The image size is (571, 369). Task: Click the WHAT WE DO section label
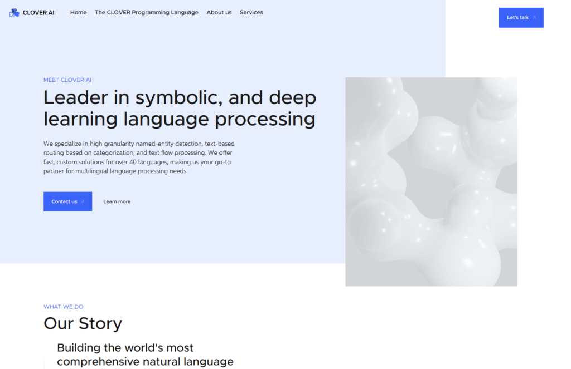coord(64,307)
